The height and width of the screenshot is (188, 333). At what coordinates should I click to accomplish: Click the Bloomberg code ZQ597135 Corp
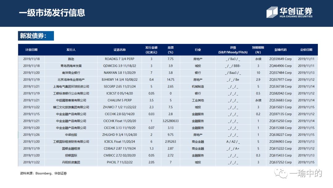click(x=281, y=114)
